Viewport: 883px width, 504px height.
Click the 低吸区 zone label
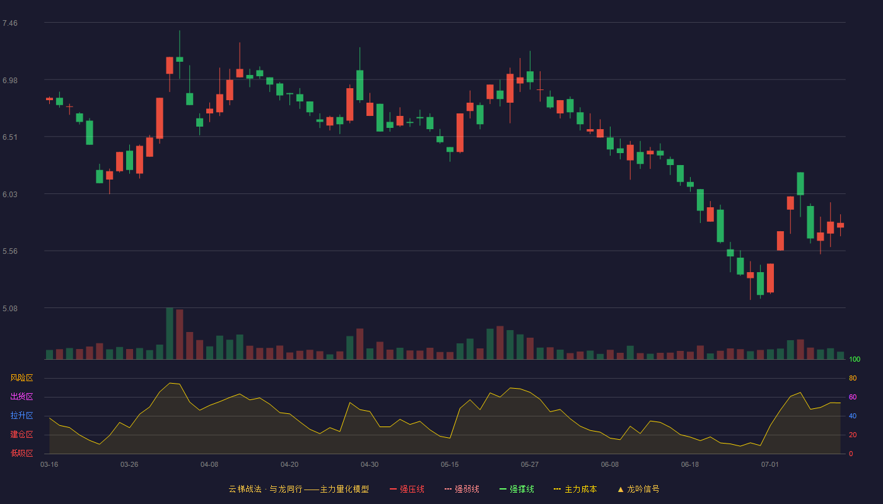(21, 453)
